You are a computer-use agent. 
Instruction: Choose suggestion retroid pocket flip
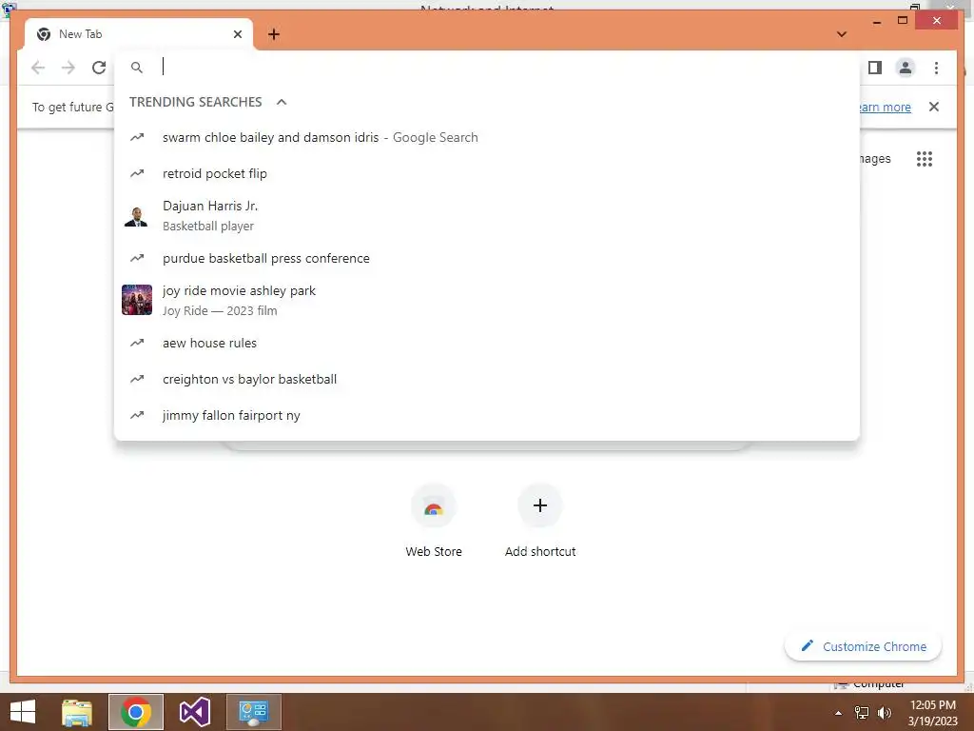tap(487, 173)
